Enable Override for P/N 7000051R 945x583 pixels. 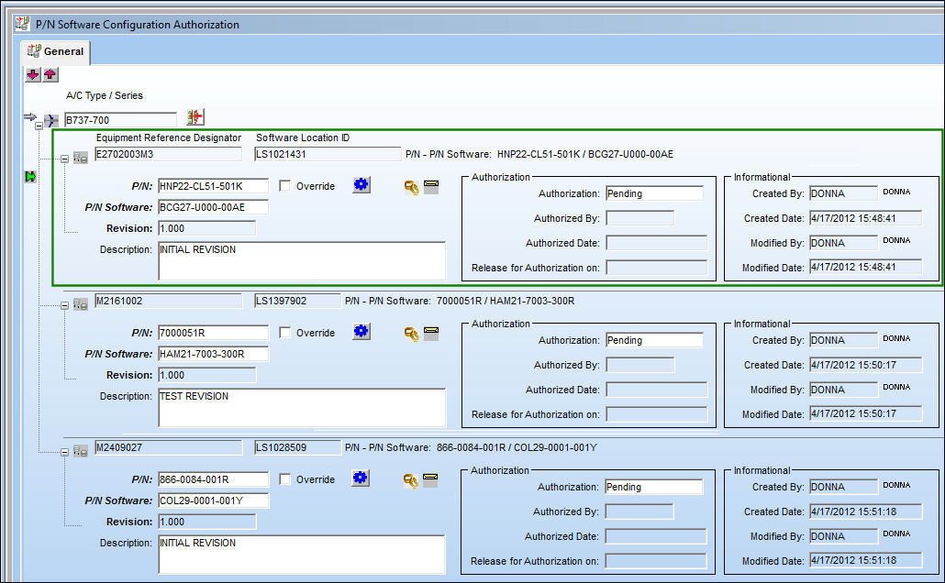285,333
